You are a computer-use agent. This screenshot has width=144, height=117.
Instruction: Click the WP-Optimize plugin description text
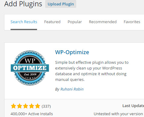[92, 71]
